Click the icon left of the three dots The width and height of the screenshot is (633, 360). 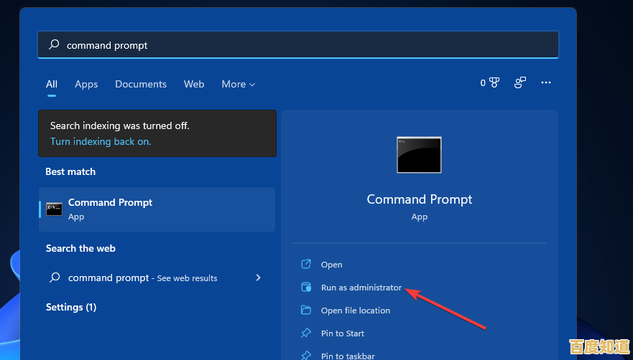pos(520,83)
